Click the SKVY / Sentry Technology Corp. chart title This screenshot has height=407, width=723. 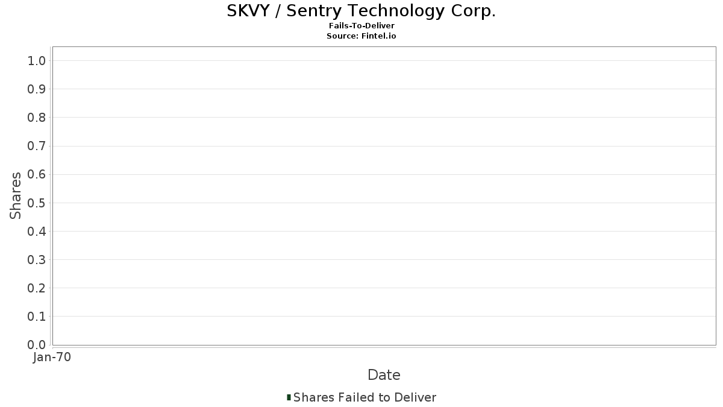(361, 11)
